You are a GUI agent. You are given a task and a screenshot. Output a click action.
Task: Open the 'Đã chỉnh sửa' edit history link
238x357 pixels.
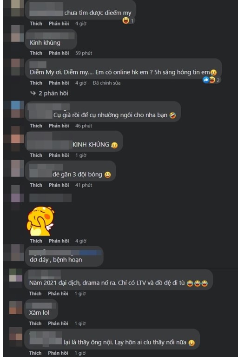(106, 83)
